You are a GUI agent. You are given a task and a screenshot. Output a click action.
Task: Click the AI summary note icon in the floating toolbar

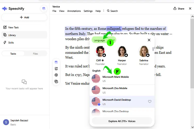click(x=56, y=68)
